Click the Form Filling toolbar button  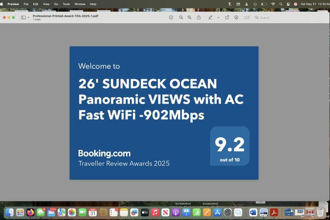247,17
